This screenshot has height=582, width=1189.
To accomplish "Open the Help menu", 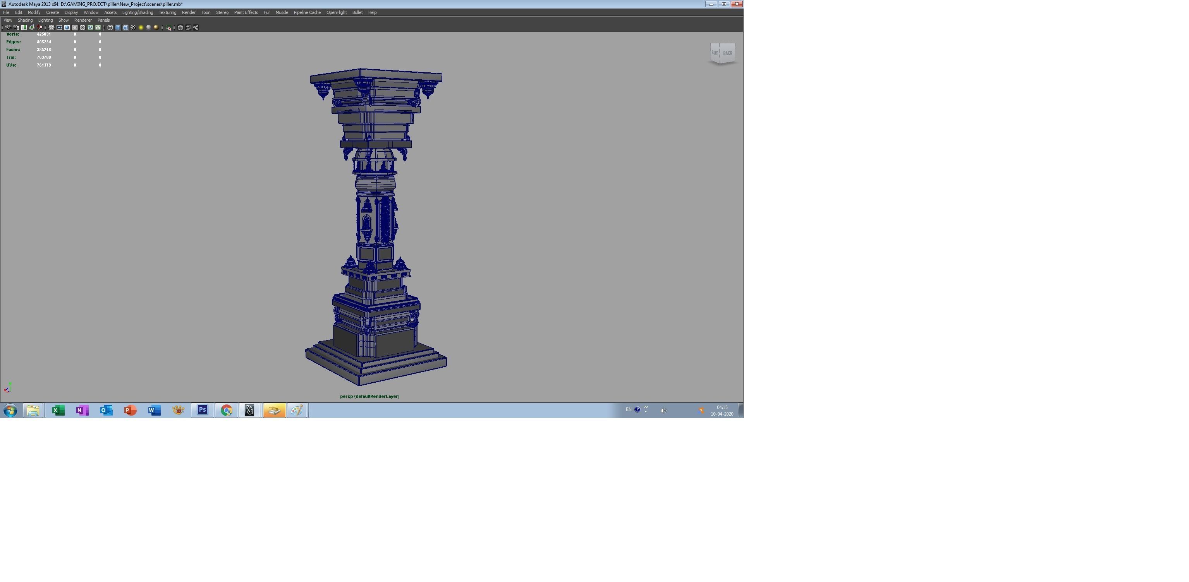I will 373,12.
